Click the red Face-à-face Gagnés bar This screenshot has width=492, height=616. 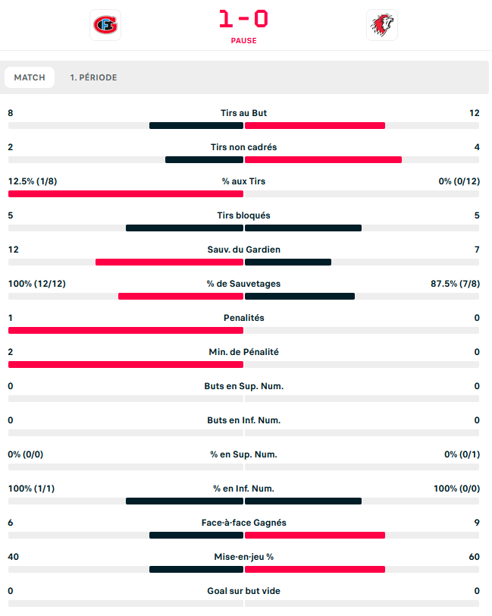click(315, 535)
